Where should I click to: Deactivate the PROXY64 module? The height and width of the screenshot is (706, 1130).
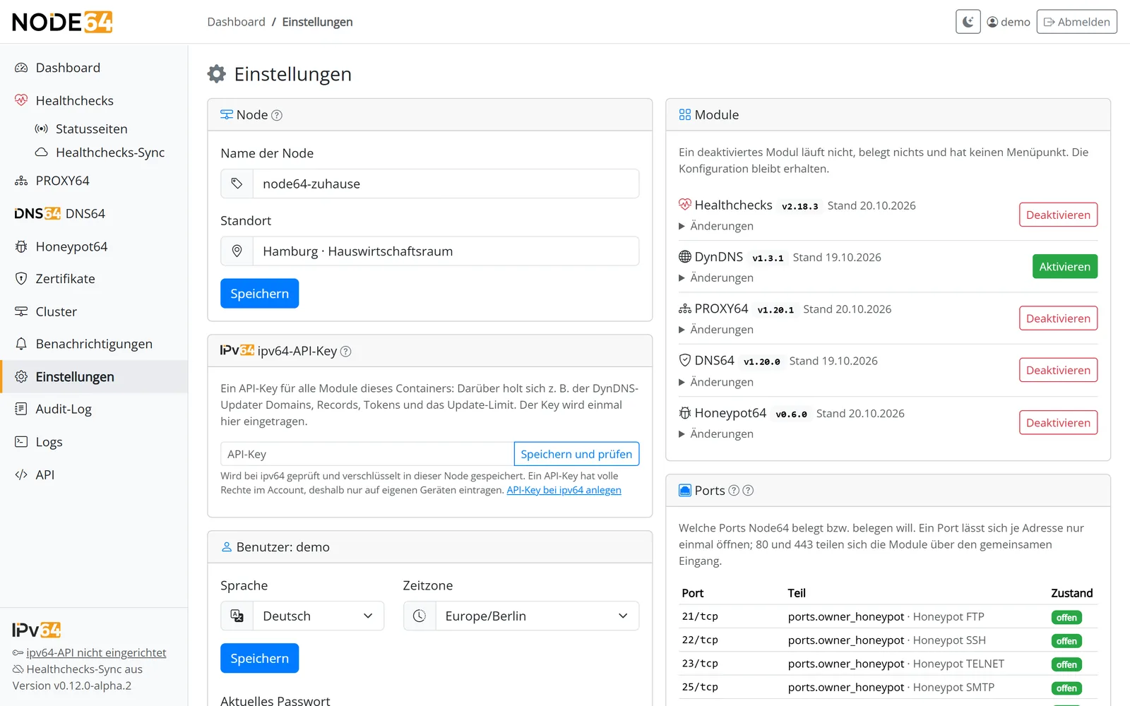1058,318
